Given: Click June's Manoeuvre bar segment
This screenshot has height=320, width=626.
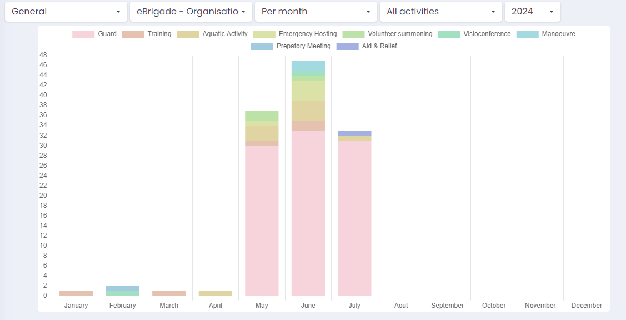Looking at the screenshot, I should [x=308, y=66].
